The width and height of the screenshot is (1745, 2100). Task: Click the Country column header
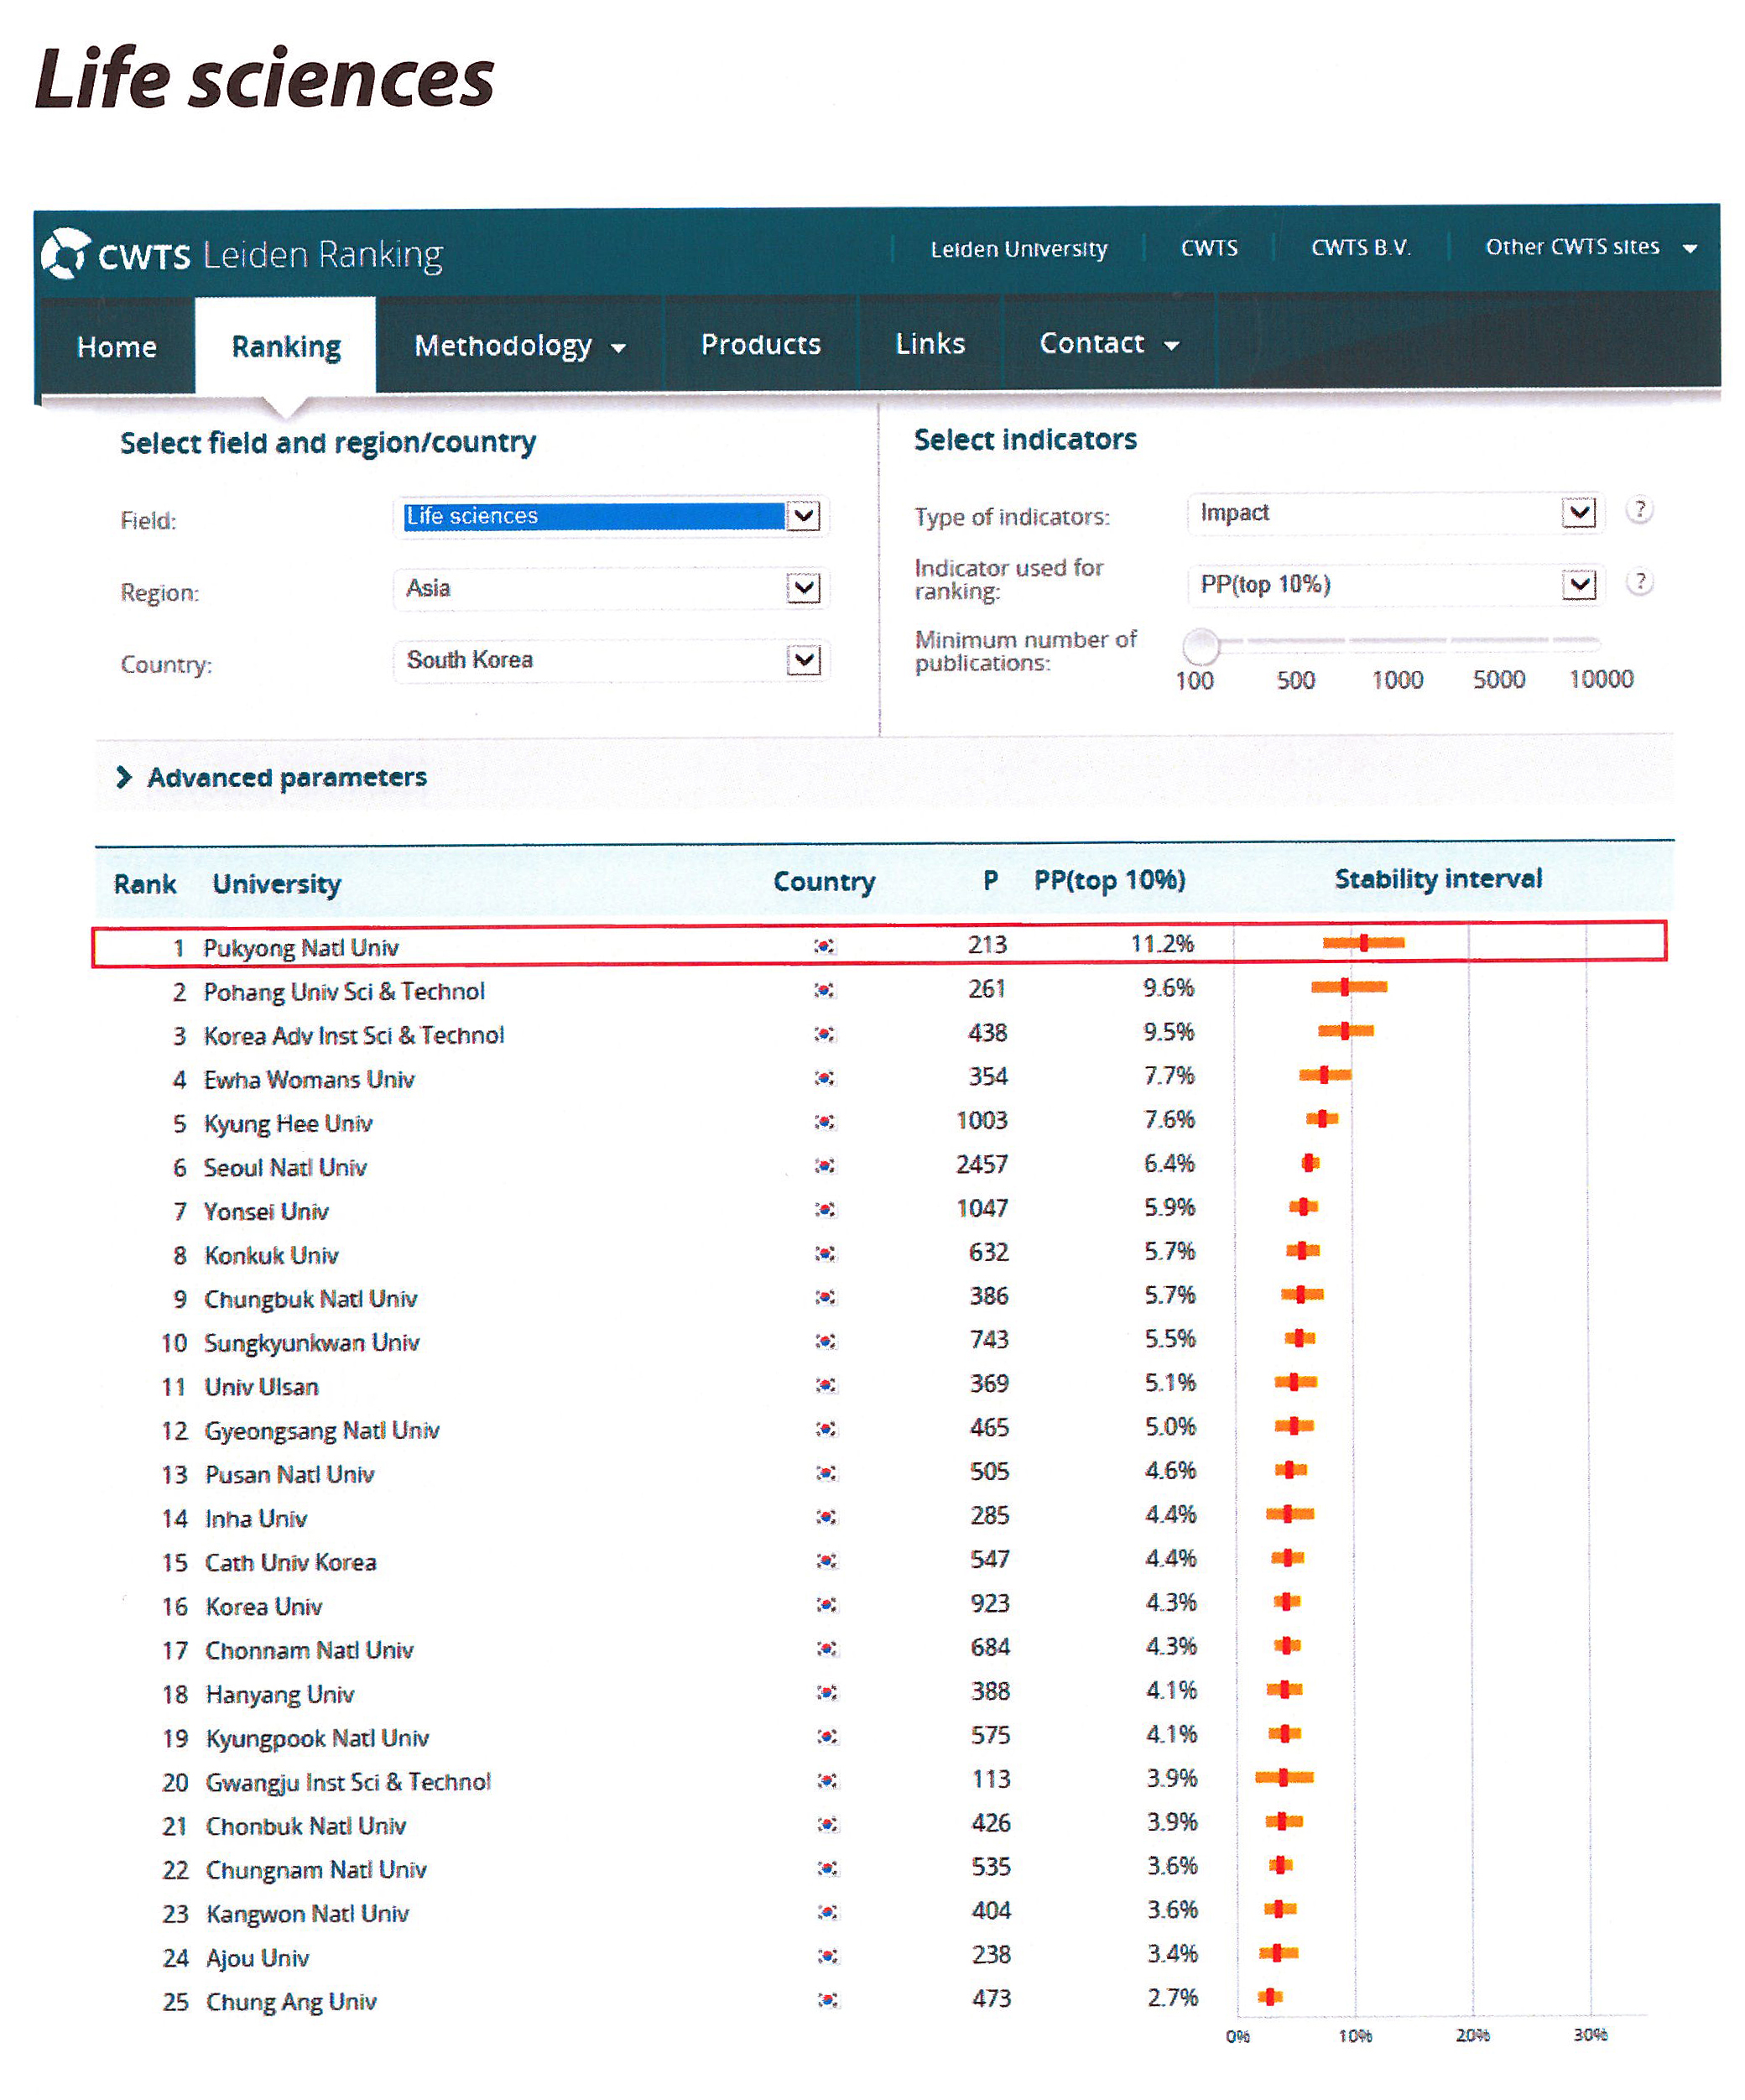824,882
